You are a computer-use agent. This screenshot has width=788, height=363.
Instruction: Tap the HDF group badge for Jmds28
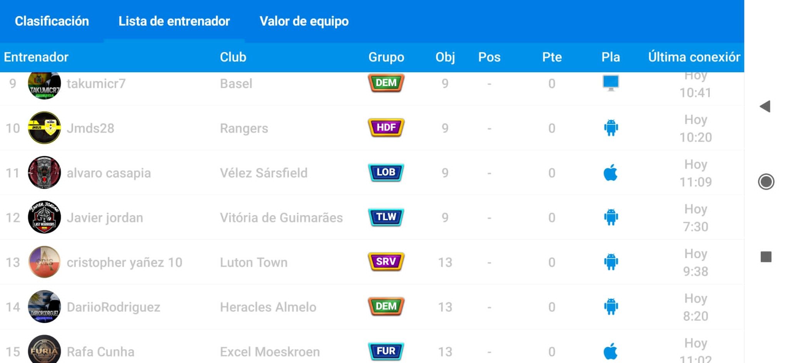click(x=386, y=128)
